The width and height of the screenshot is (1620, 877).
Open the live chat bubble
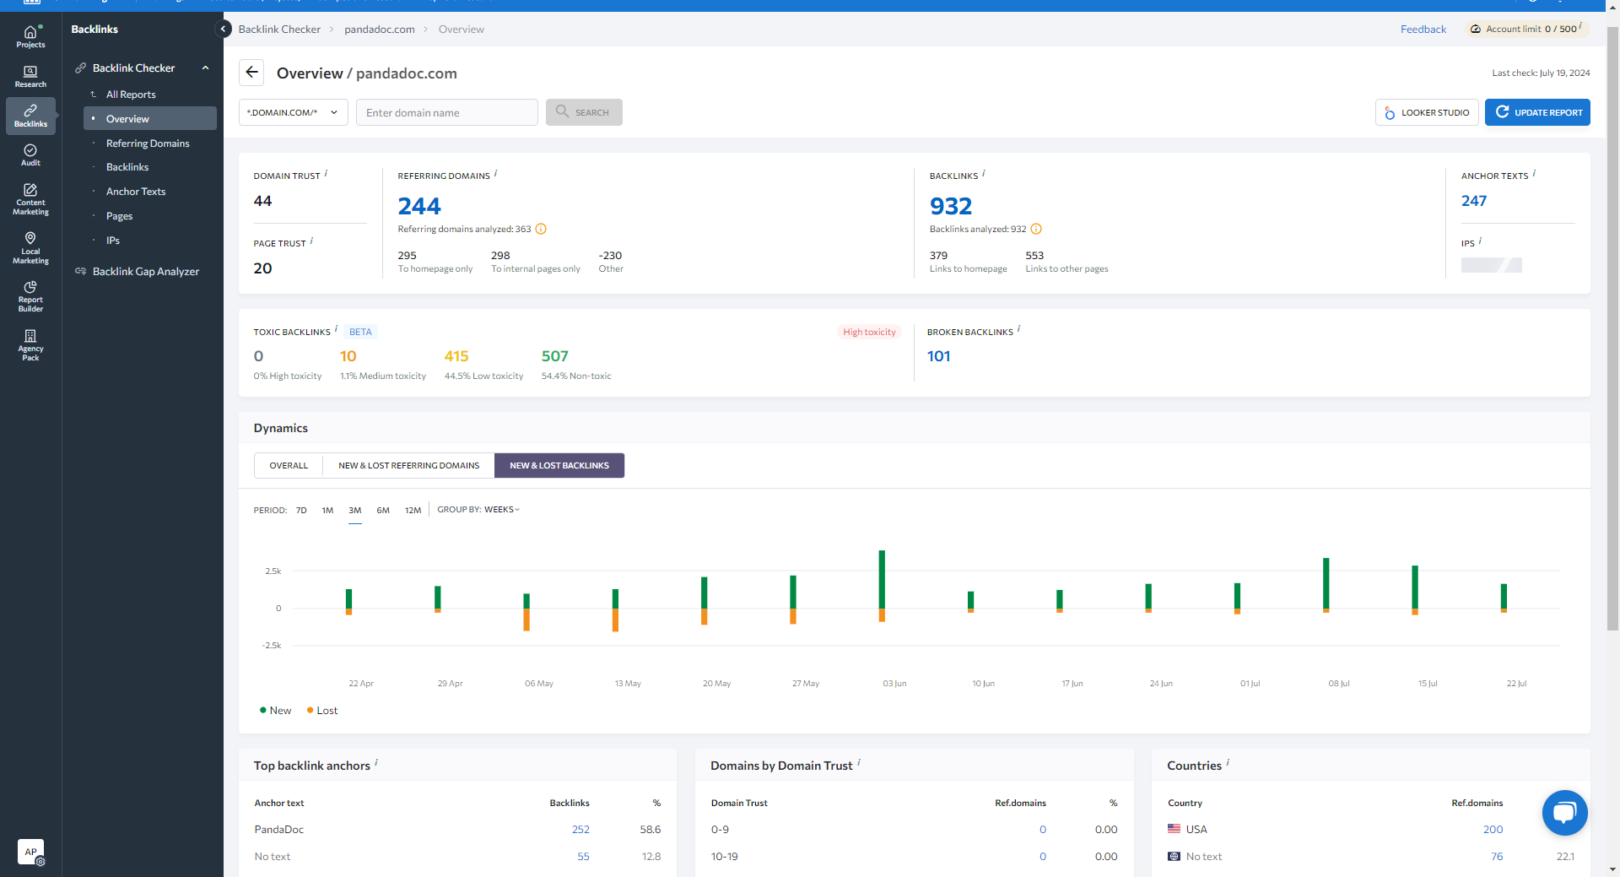pyautogui.click(x=1564, y=812)
